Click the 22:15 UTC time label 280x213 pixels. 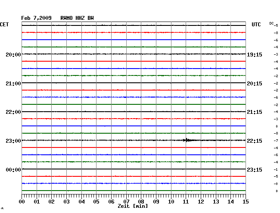pyautogui.click(x=255, y=141)
